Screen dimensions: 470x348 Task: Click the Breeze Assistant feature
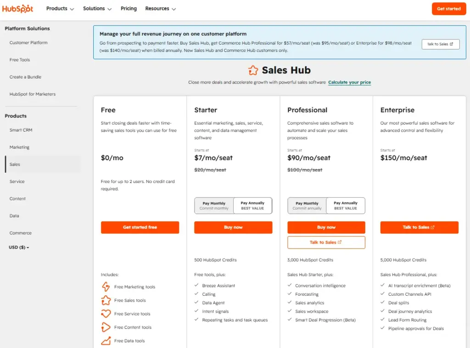(x=218, y=286)
